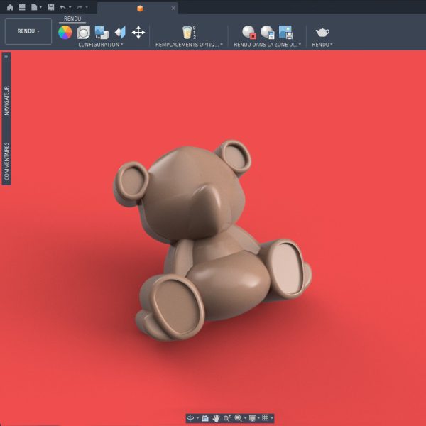Select the Decal image tool
The image size is (426, 426).
coord(102,33)
